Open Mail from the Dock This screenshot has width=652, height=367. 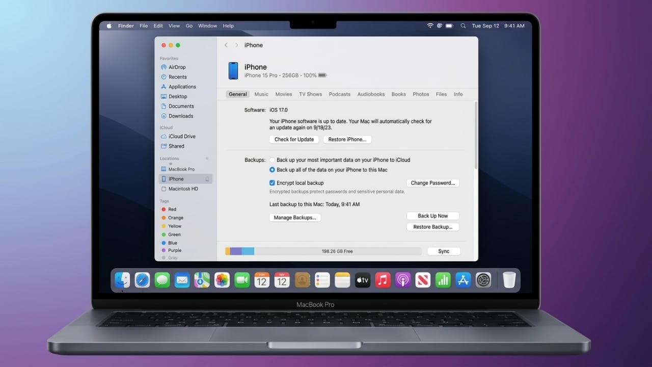[182, 280]
